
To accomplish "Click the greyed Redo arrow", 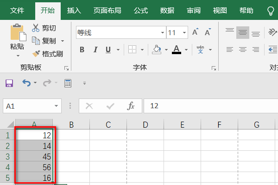I will coord(47,83).
